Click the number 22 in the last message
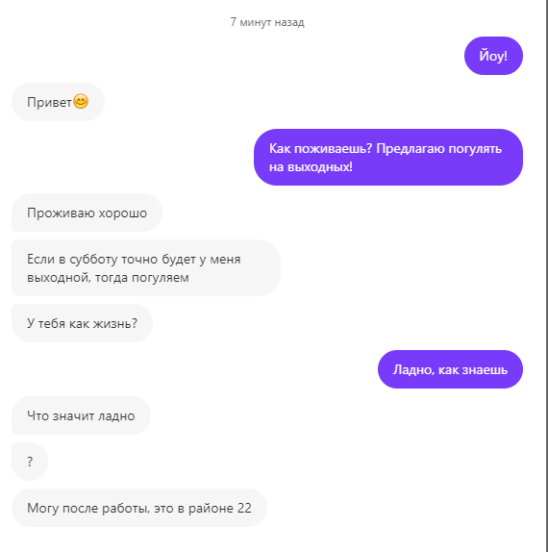548x552 pixels. (x=244, y=508)
